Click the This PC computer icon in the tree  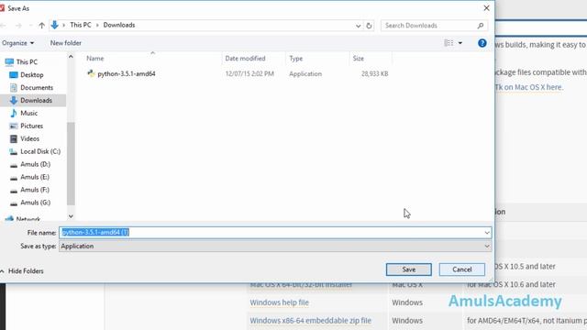(9, 62)
